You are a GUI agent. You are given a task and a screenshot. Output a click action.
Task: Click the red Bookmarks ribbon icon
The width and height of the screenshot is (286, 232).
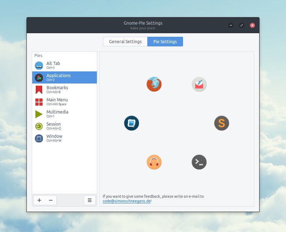click(39, 90)
